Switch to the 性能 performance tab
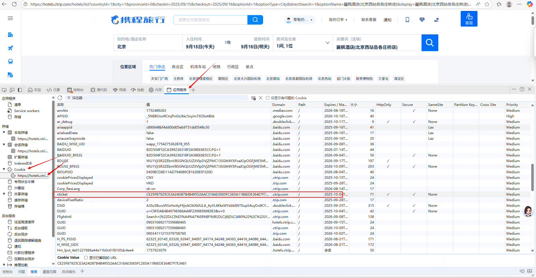Image resolution: width=536 pixels, height=278 pixels. tap(137, 90)
